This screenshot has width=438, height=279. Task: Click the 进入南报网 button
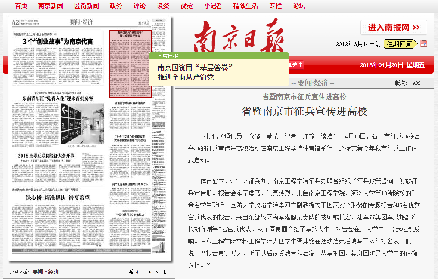[394, 28]
